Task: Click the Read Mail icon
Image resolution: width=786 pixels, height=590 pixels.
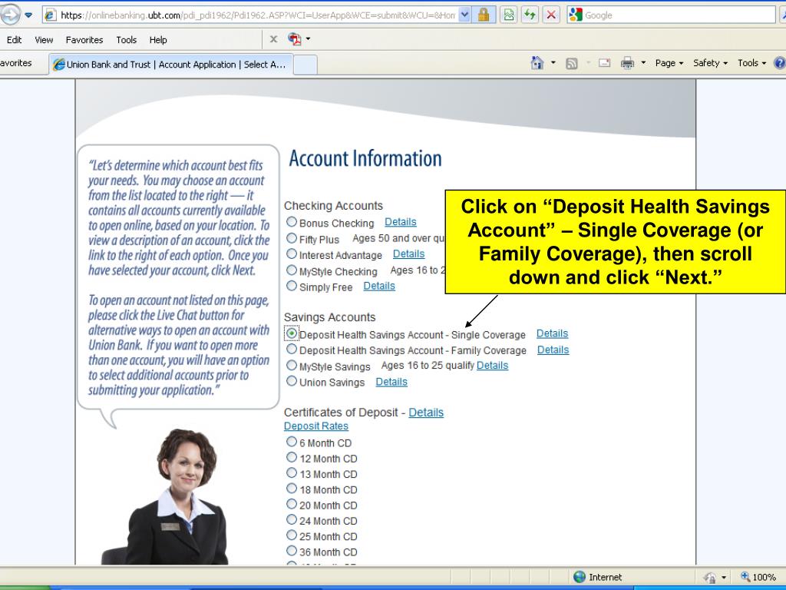Action: point(603,63)
